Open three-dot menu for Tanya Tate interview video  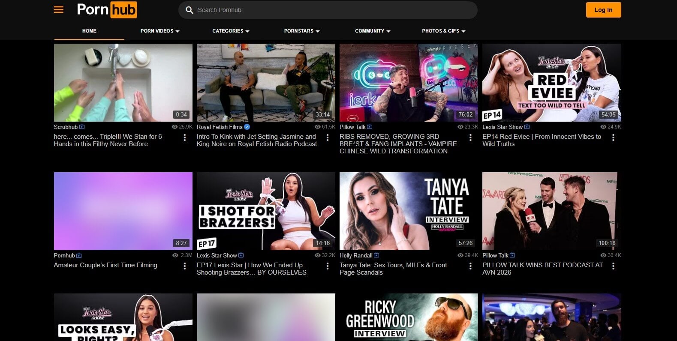click(470, 266)
